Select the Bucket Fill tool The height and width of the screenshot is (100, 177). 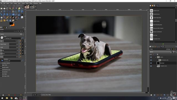click(1, 17)
